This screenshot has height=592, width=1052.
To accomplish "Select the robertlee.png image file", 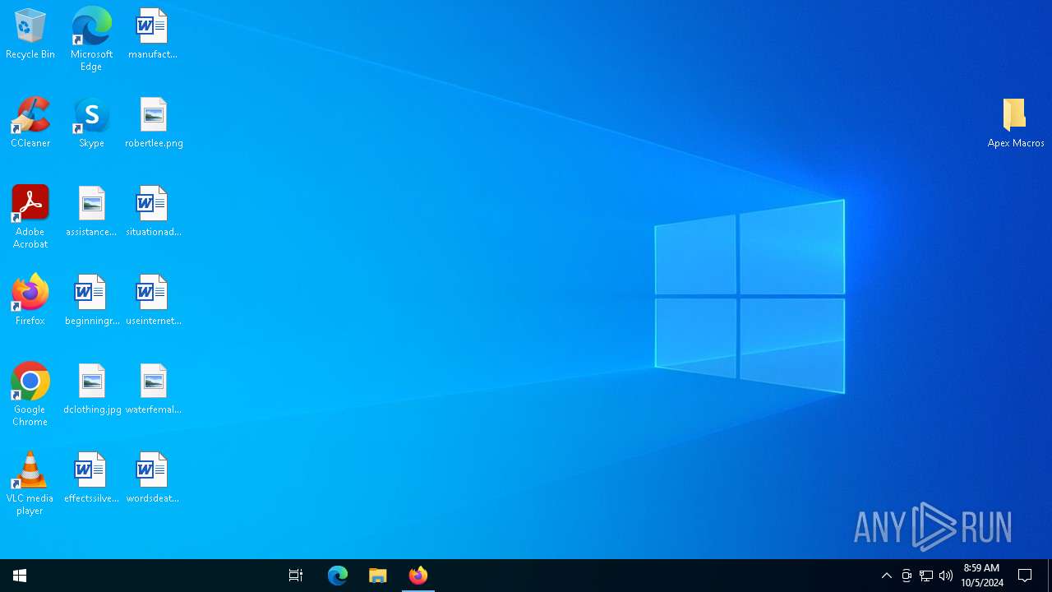I will tap(154, 123).
